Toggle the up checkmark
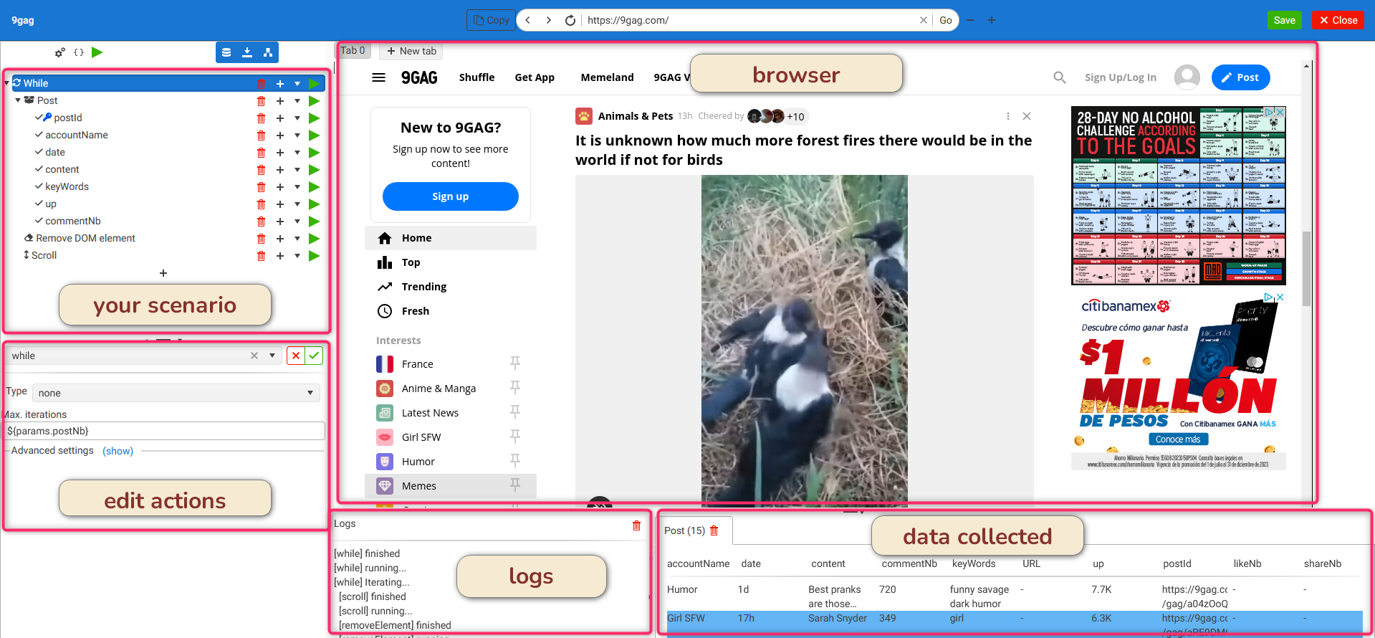The image size is (1375, 638). (x=39, y=204)
